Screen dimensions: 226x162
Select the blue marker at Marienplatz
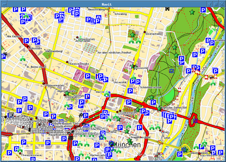pyautogui.click(x=111, y=143)
